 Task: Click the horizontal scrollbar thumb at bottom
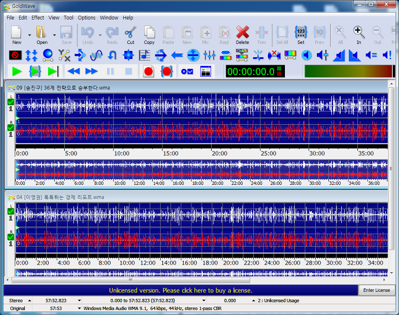[131, 280]
